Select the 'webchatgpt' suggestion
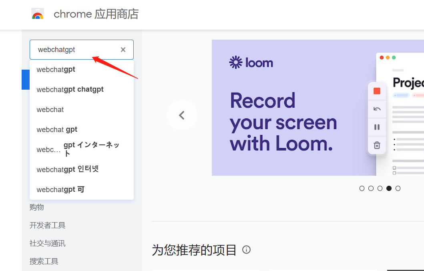The image size is (424, 271). pyautogui.click(x=82, y=70)
